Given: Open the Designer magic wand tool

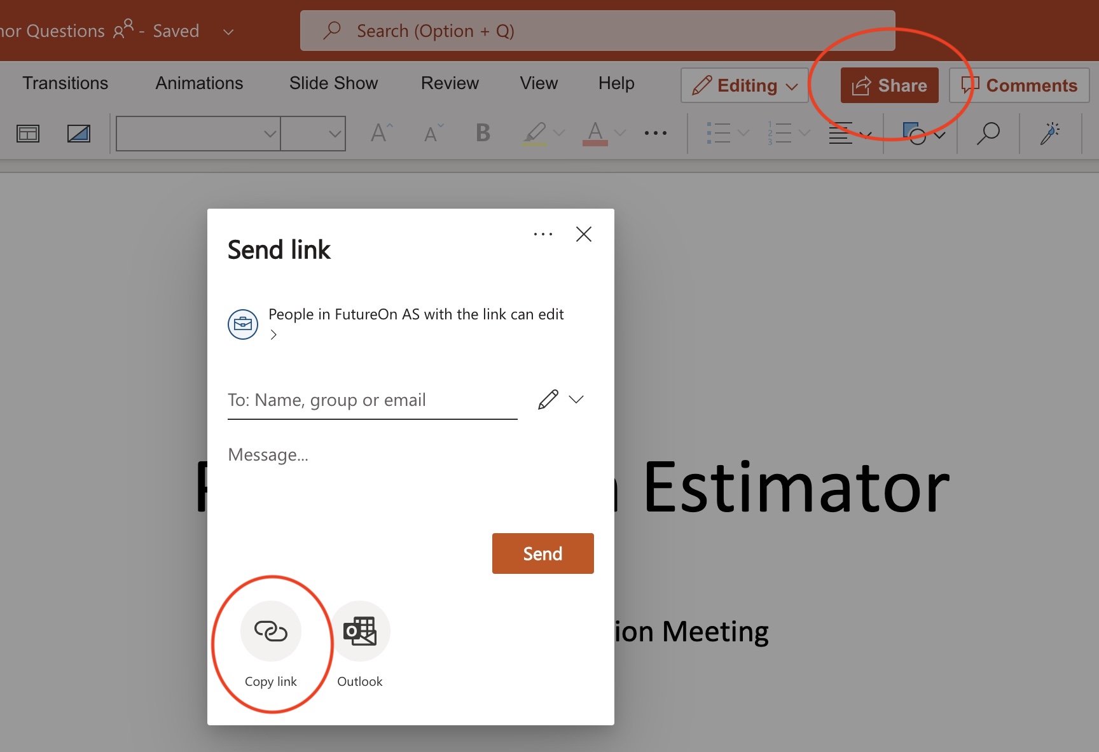Looking at the screenshot, I should (1049, 134).
